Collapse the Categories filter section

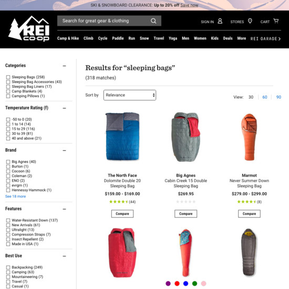click(x=64, y=66)
